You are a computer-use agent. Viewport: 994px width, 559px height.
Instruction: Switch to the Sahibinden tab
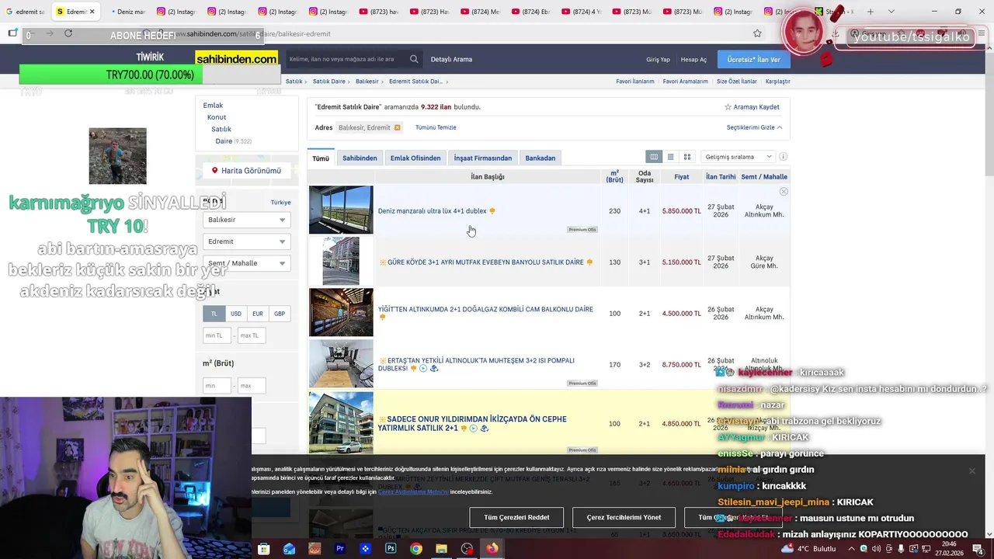360,158
